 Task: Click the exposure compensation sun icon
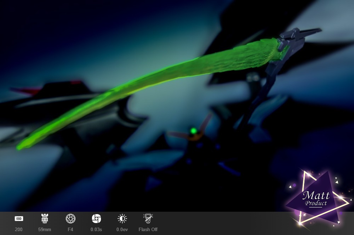click(x=122, y=219)
